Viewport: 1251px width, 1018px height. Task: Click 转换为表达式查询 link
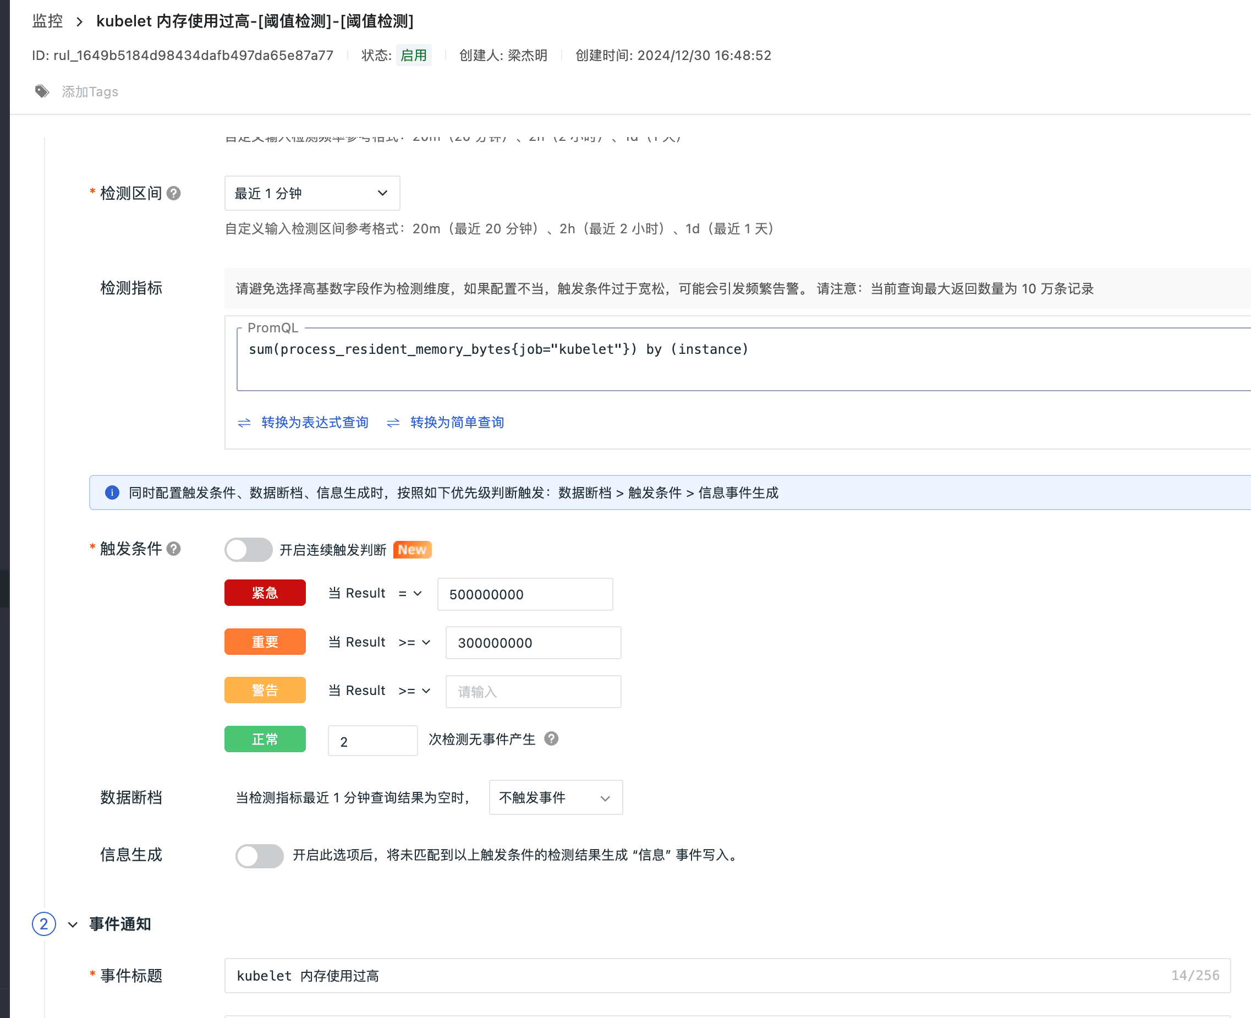tap(315, 422)
